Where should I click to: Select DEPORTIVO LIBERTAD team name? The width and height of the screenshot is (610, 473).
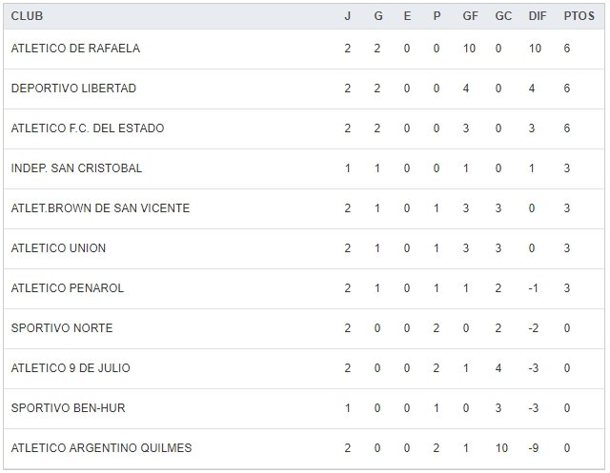(x=73, y=89)
